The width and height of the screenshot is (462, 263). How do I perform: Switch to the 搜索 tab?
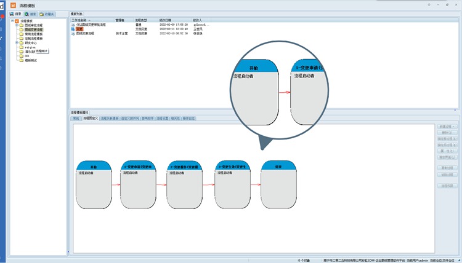coord(30,14)
